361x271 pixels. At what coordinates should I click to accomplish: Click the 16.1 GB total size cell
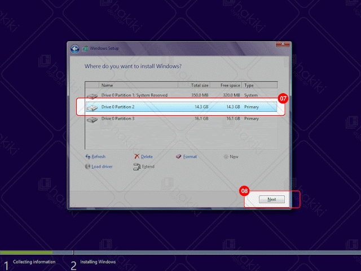pos(201,119)
